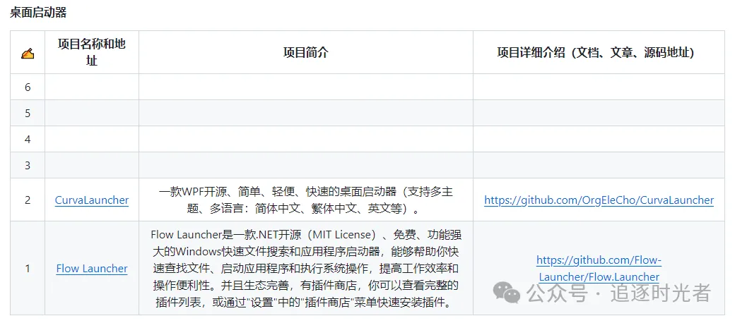Click the CurvaLauncher description starting 一款WPF开源
The height and width of the screenshot is (323, 735).
point(306,200)
